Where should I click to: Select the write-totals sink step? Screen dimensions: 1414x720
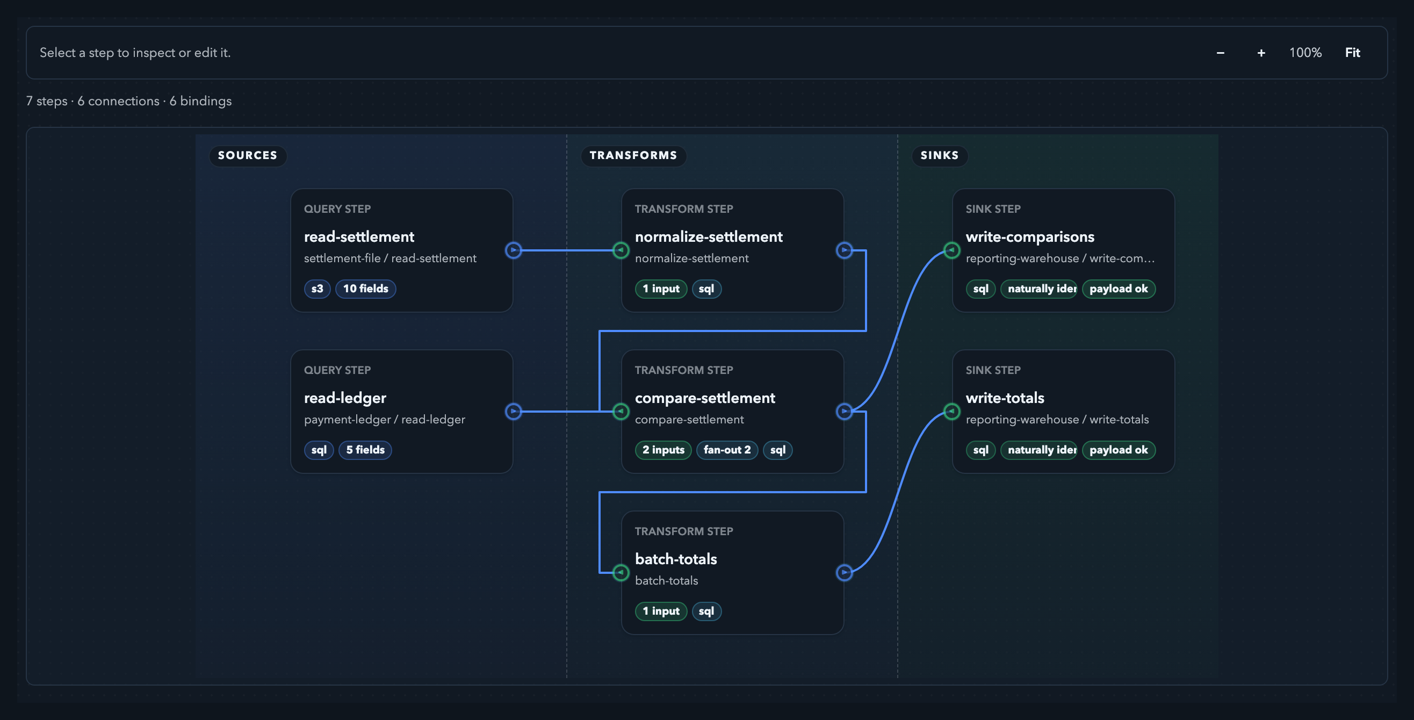coord(1063,412)
